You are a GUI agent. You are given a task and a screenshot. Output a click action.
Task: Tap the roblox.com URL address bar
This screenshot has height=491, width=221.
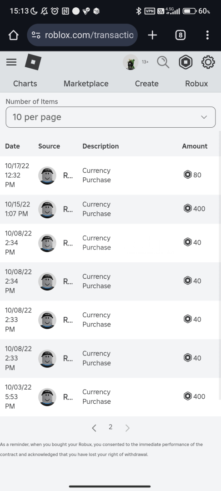click(82, 35)
